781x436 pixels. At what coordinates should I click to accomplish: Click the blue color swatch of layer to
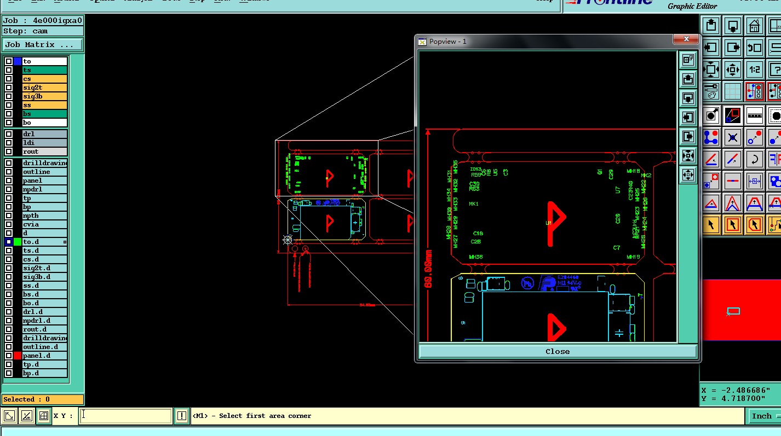point(18,61)
